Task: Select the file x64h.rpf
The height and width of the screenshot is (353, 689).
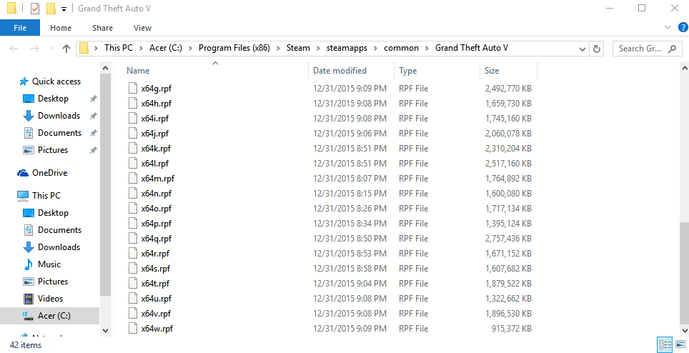Action: pyautogui.click(x=157, y=103)
